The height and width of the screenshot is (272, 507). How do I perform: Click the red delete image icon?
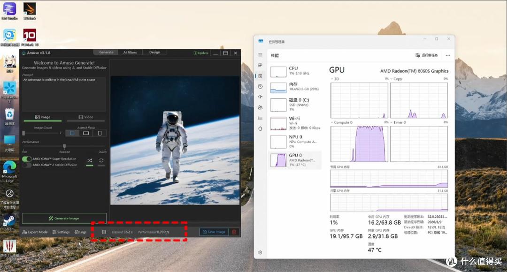tap(234, 232)
